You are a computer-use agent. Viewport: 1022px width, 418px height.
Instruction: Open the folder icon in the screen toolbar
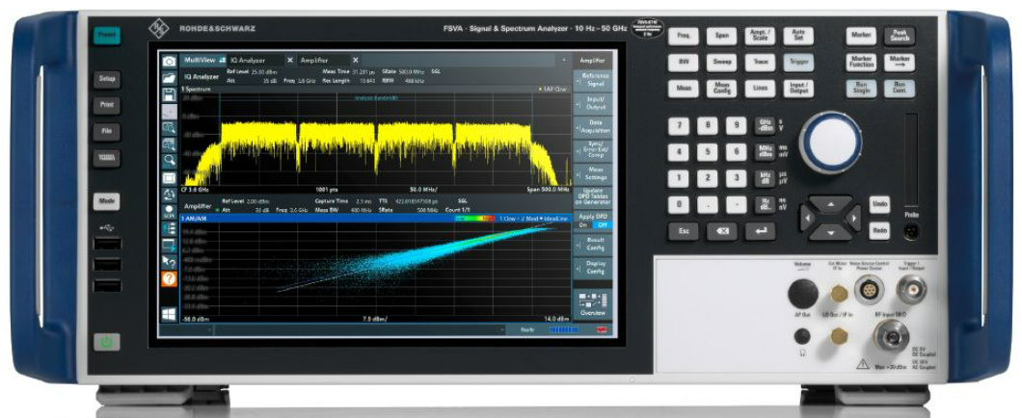[x=169, y=77]
